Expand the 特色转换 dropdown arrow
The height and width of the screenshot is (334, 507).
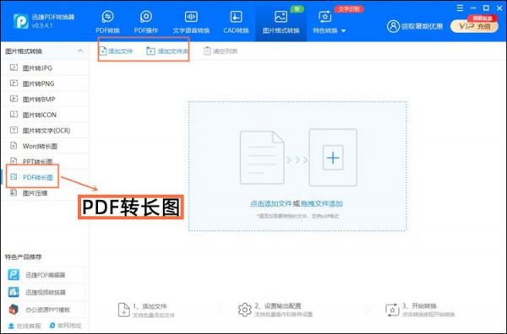click(343, 31)
